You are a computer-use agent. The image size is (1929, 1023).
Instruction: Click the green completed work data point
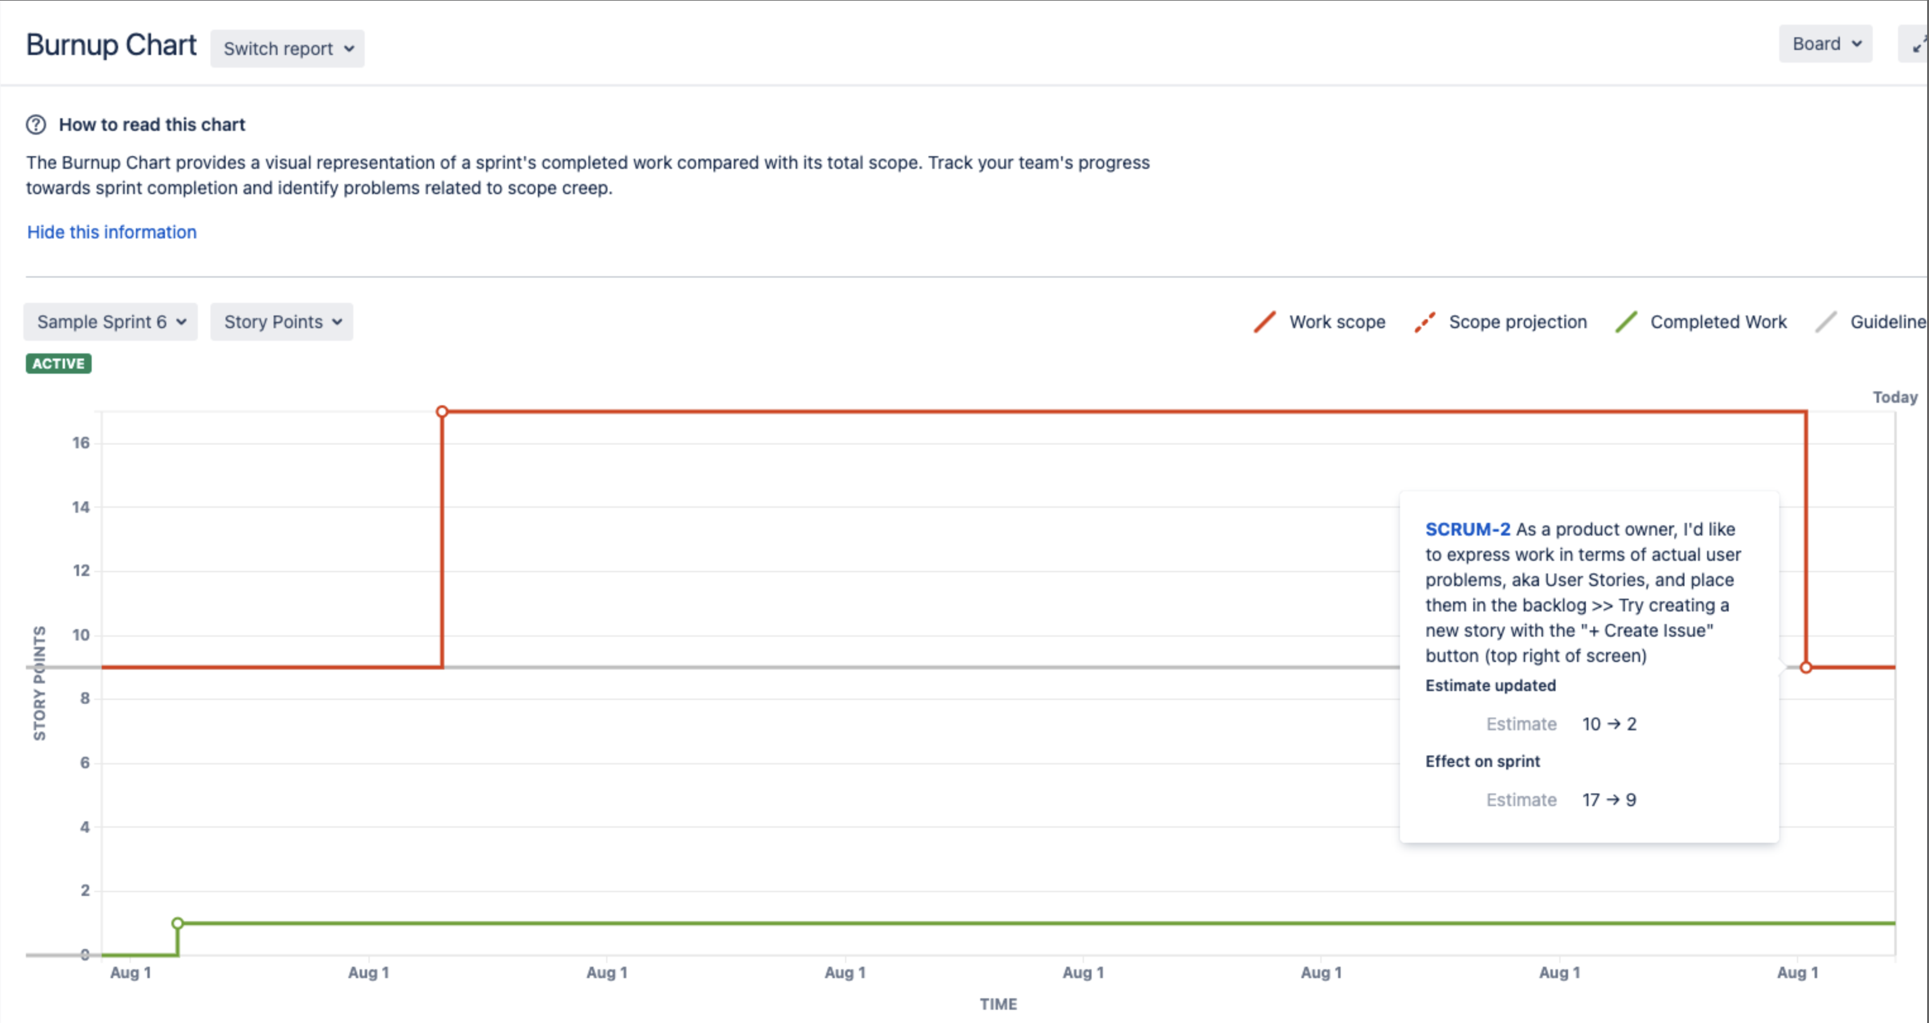(178, 923)
